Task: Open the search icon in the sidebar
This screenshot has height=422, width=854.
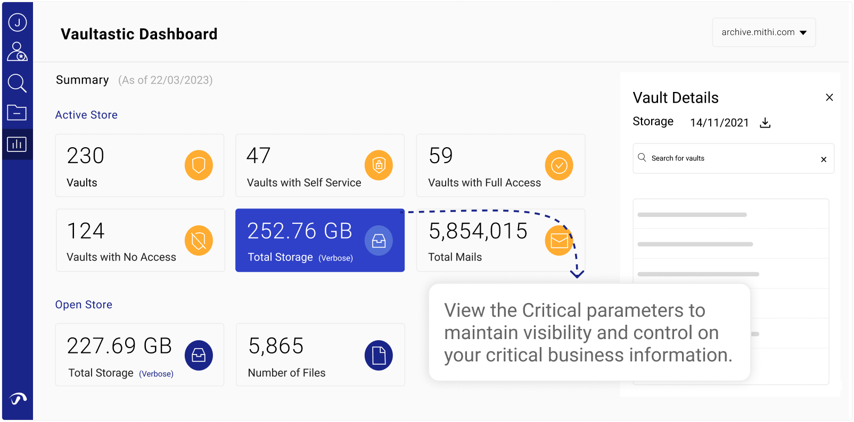Action: point(17,83)
